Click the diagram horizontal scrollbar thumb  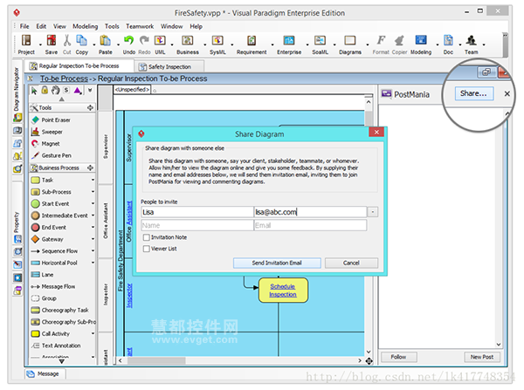(x=156, y=360)
